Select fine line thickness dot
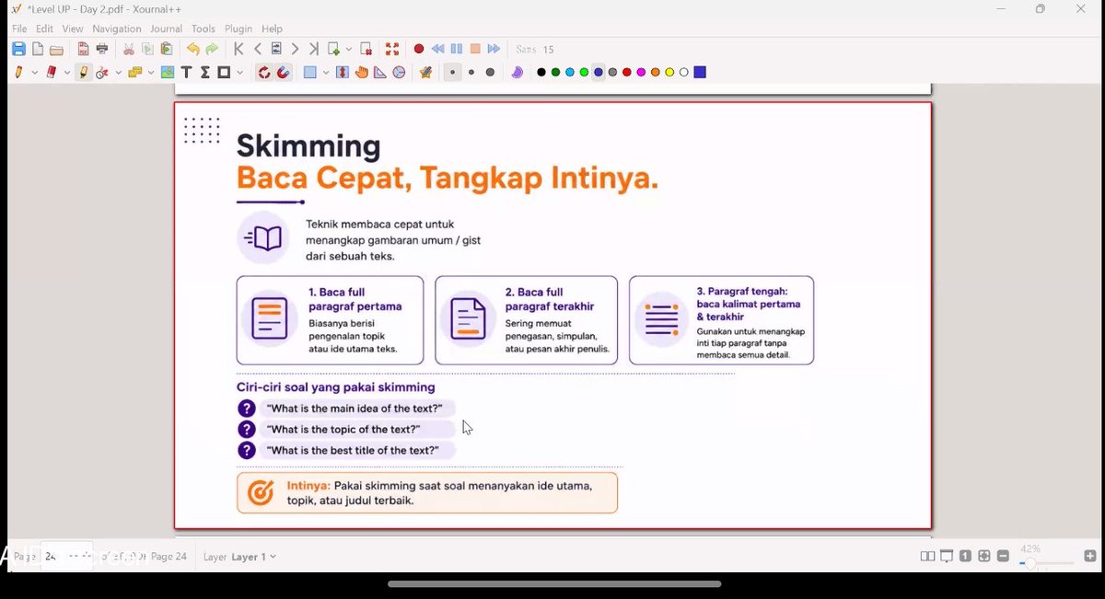Image resolution: width=1105 pixels, height=599 pixels. tap(452, 72)
